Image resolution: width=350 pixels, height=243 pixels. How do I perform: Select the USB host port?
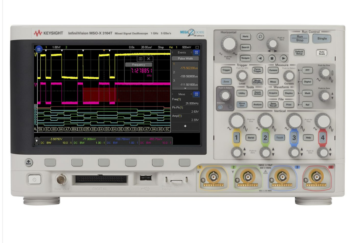pos(146,178)
